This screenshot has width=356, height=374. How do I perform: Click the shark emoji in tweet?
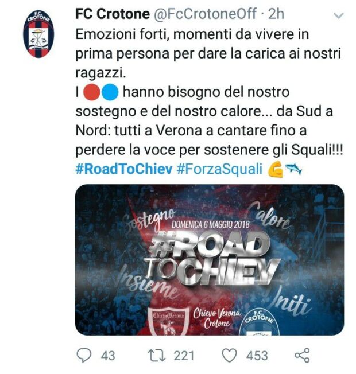[293, 169]
